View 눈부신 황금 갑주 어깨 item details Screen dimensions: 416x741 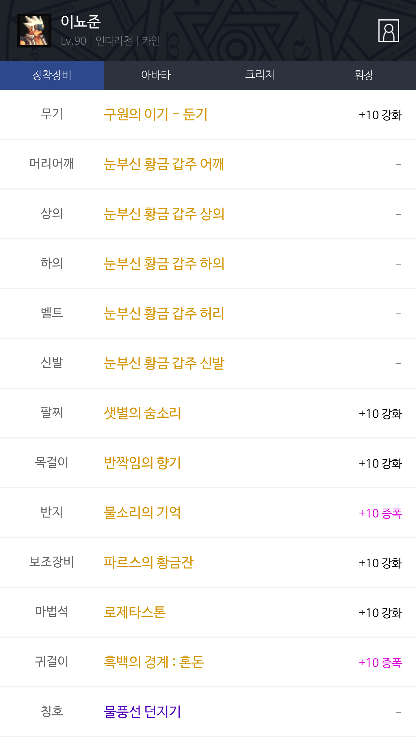164,164
